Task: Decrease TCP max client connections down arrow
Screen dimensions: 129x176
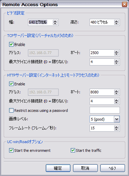Action: pos(117,63)
